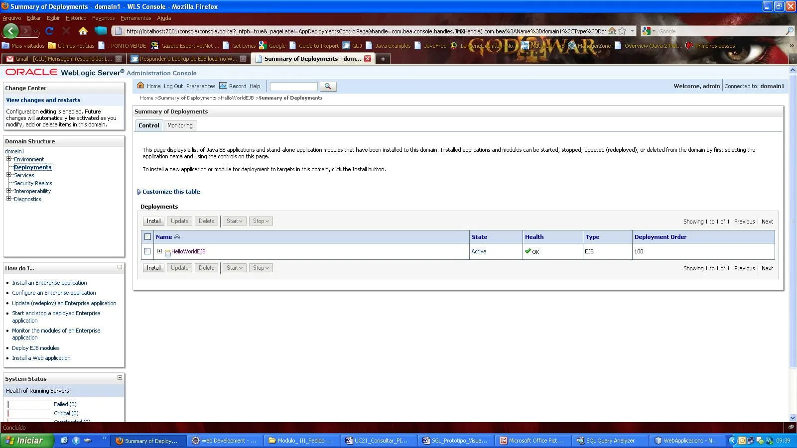797x448 pixels.
Task: Open the Favoritos menu
Action: coord(103,18)
